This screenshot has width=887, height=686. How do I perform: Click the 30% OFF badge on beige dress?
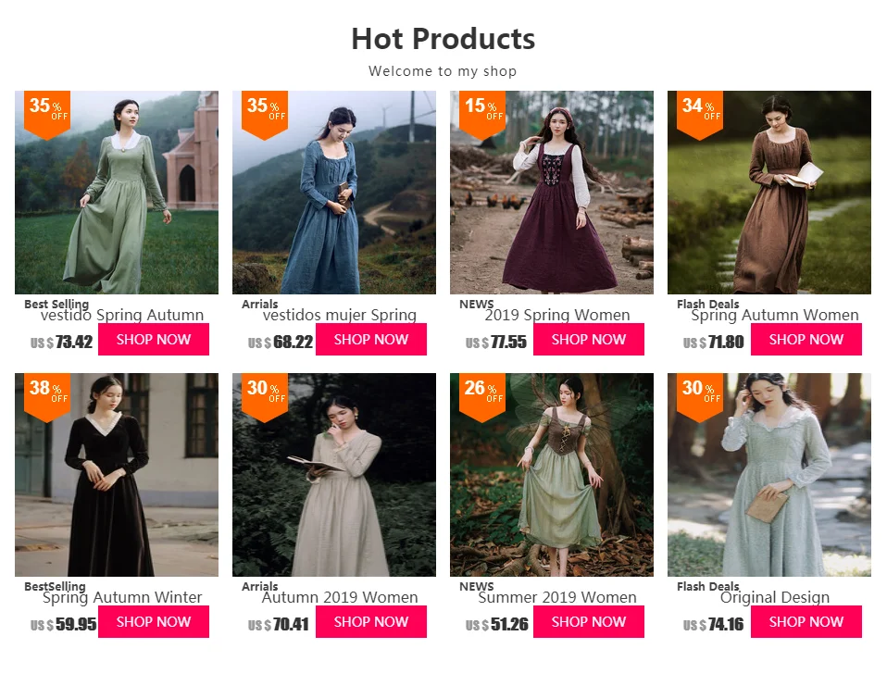click(x=265, y=397)
